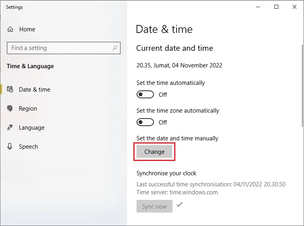Click the Current date and time heading
304x226 pixels.
[175, 48]
